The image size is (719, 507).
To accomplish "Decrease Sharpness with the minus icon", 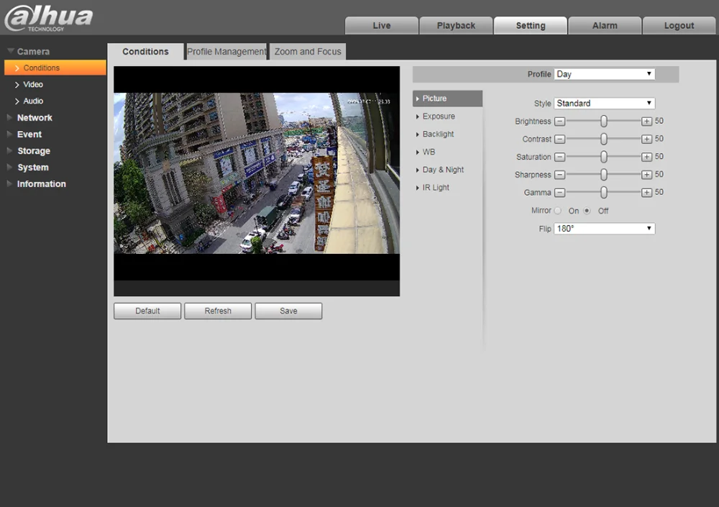I will [x=560, y=175].
